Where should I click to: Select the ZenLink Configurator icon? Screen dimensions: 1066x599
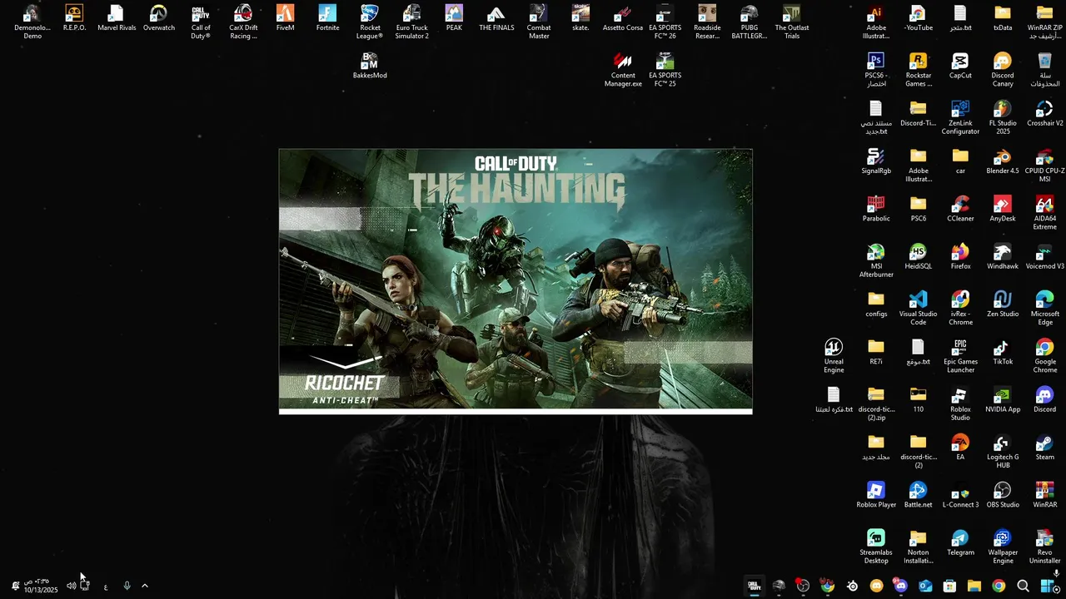[x=960, y=117]
